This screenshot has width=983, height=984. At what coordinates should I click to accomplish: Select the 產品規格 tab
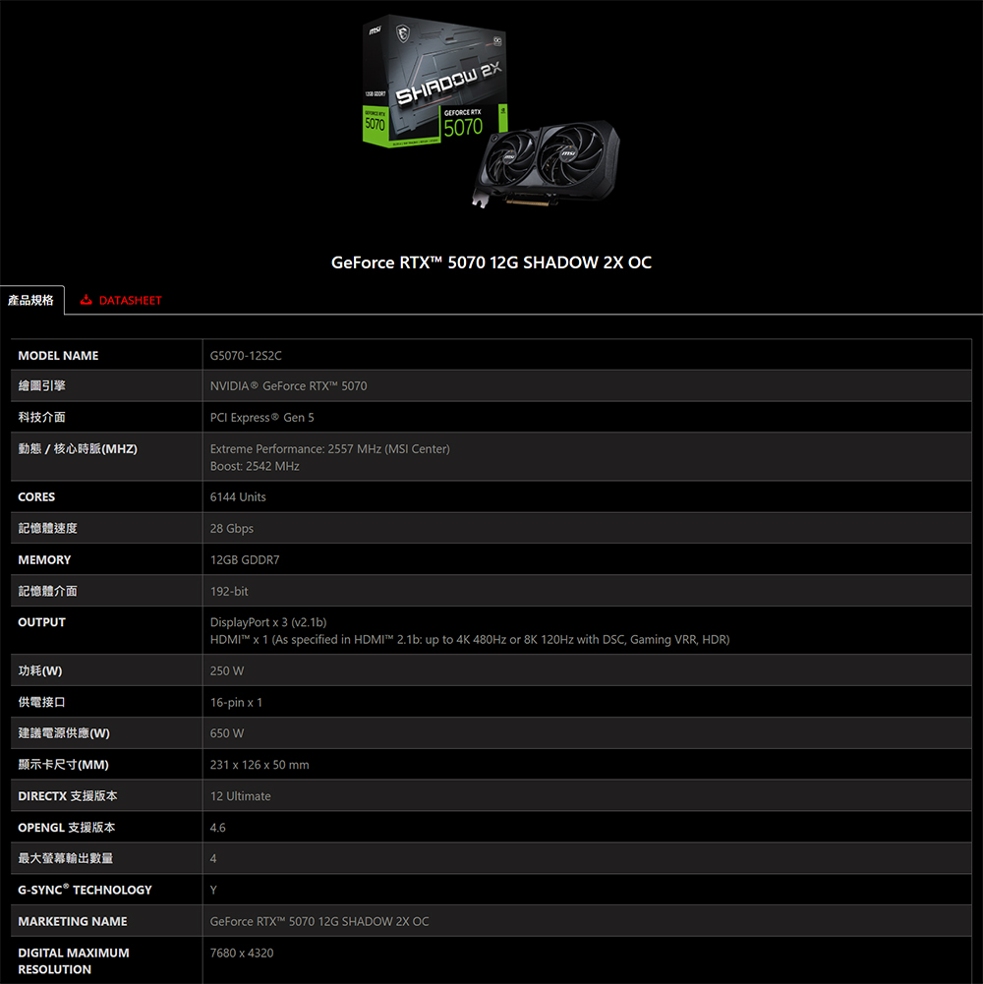coord(30,300)
